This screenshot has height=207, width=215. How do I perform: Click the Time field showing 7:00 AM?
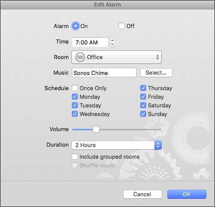click(x=90, y=42)
